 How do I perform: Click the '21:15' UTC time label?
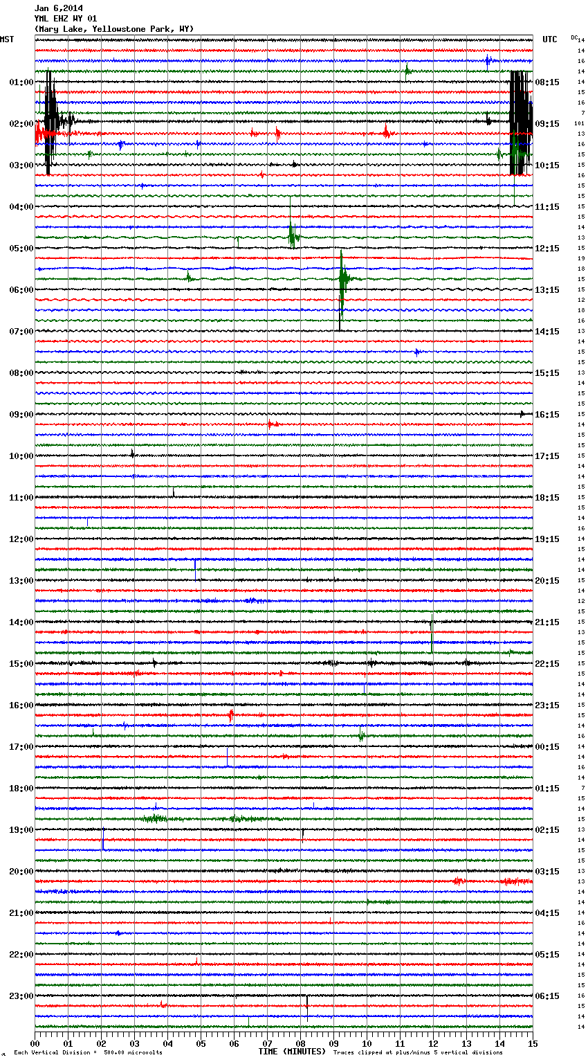pyautogui.click(x=547, y=622)
